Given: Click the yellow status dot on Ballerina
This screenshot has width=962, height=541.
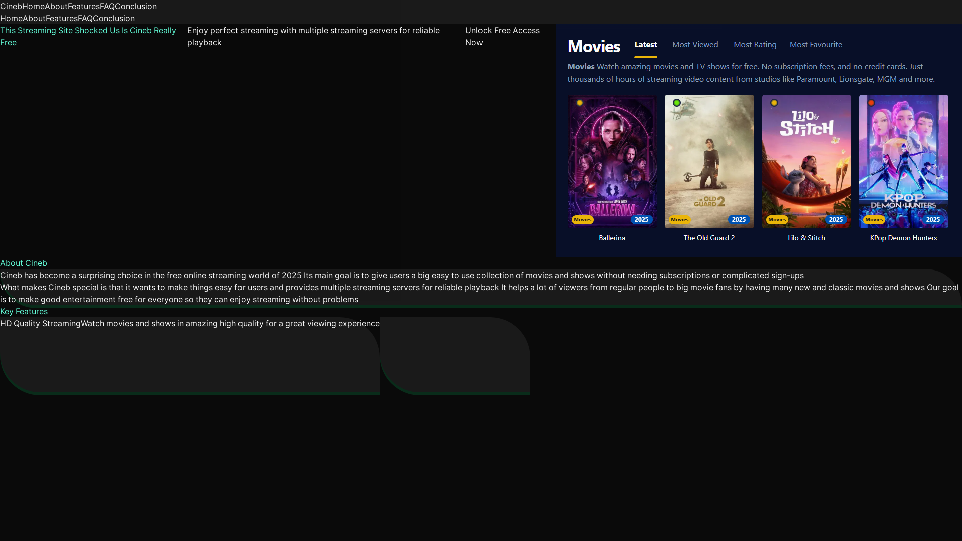Looking at the screenshot, I should tap(580, 103).
